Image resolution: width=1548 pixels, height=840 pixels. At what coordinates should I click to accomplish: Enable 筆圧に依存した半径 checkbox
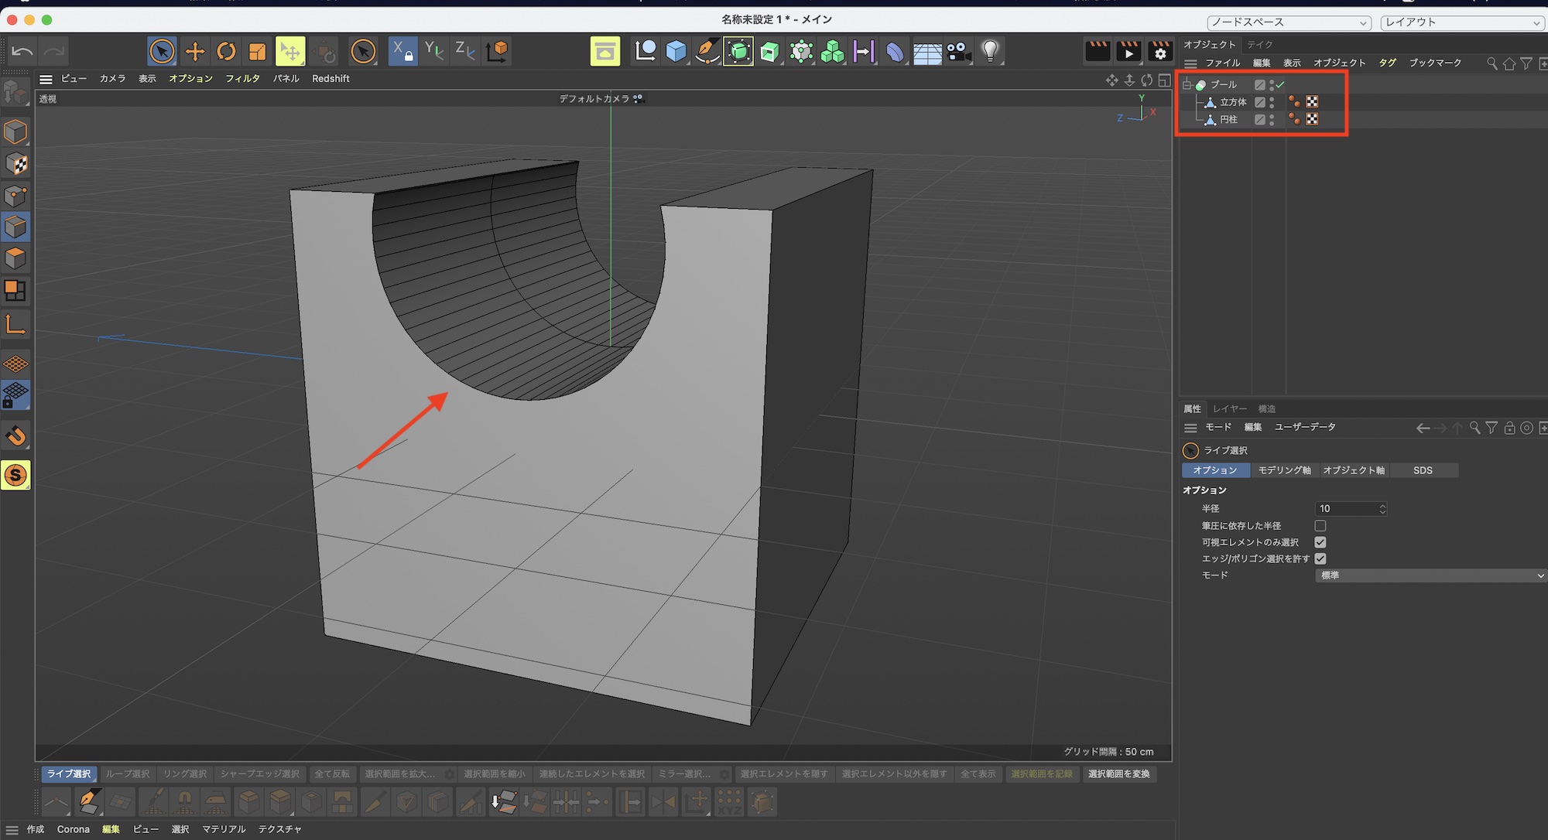[1320, 525]
